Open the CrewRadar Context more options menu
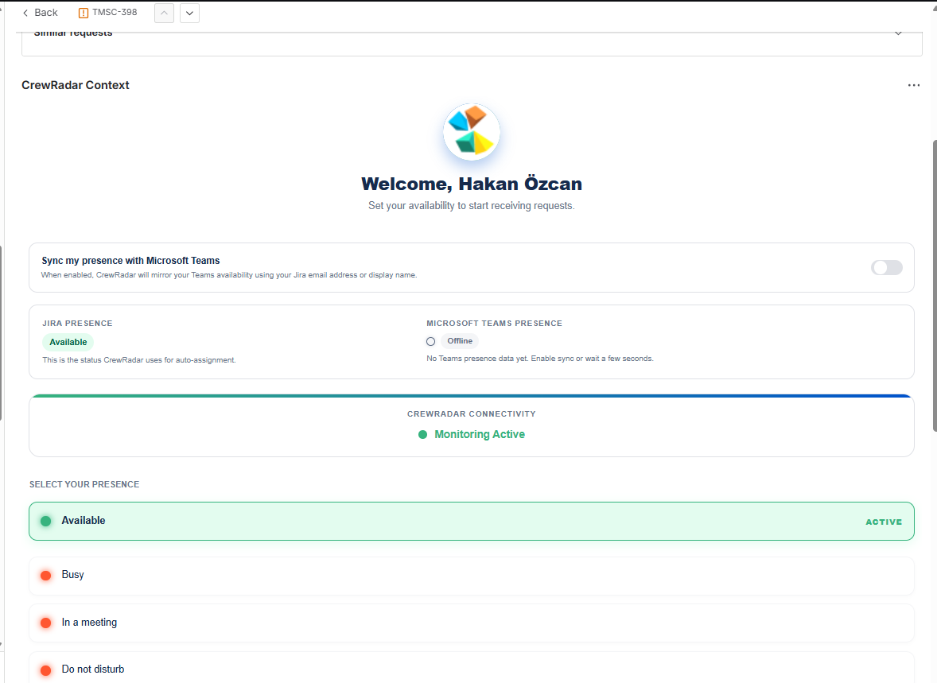 pos(914,85)
